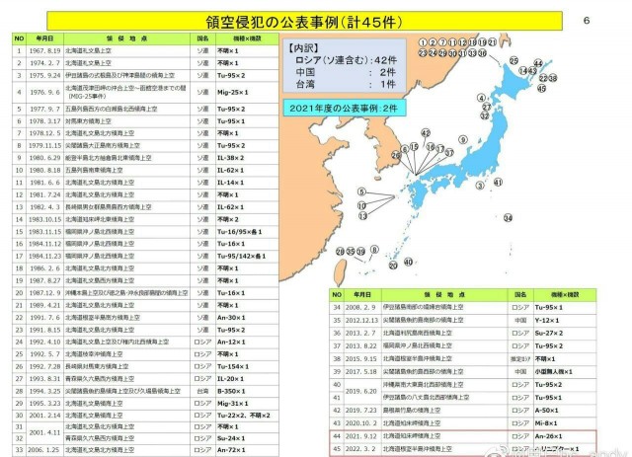The image size is (632, 457).
Task: Click map marker 3 south of central Honshu
Action: click(480, 186)
